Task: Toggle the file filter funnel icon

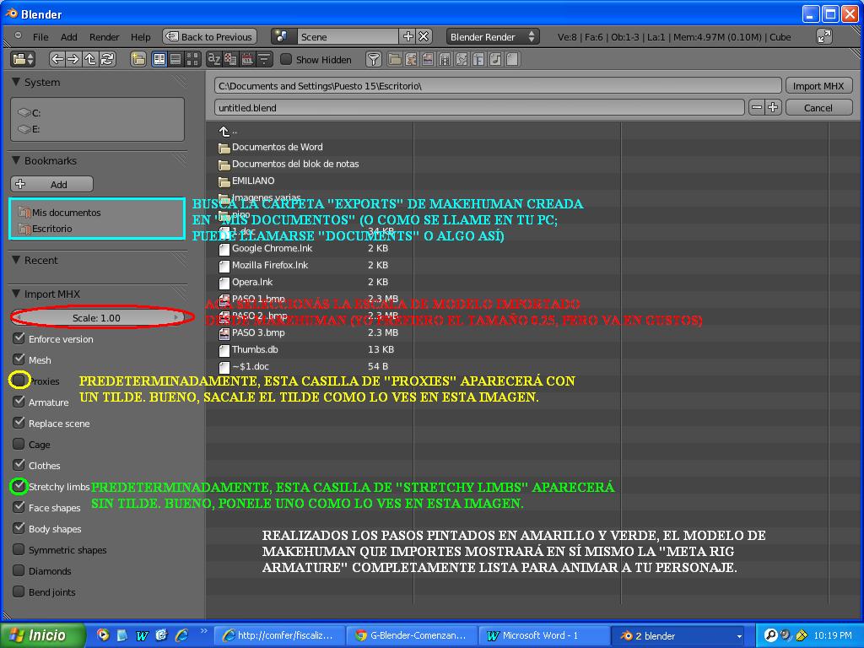Action: [374, 59]
